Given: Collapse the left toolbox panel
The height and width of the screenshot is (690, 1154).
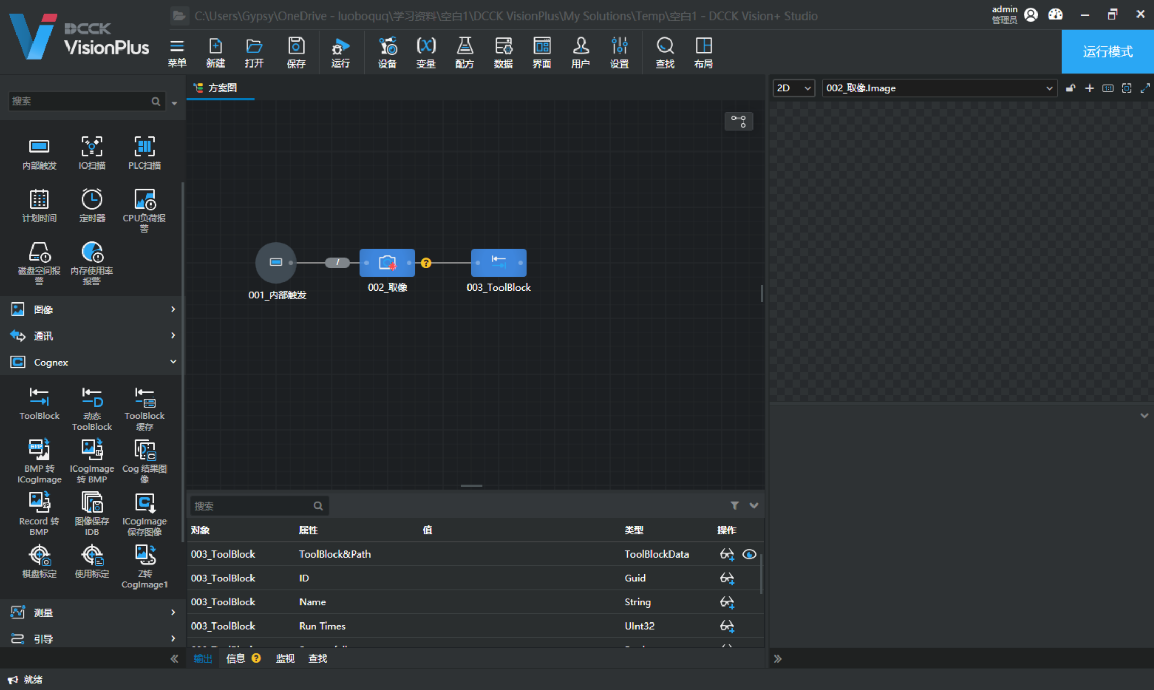Looking at the screenshot, I should (x=174, y=659).
